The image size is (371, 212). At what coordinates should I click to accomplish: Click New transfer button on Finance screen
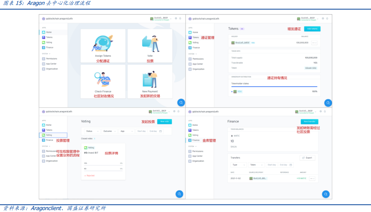tap(309, 122)
